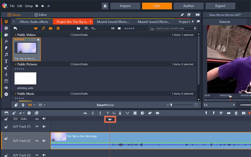Collapse the Public Music section

[16, 94]
